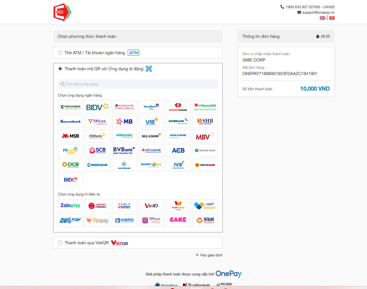The width and height of the screenshot is (367, 289).
Task: Click the Trustwave security badge
Action: 197,285
